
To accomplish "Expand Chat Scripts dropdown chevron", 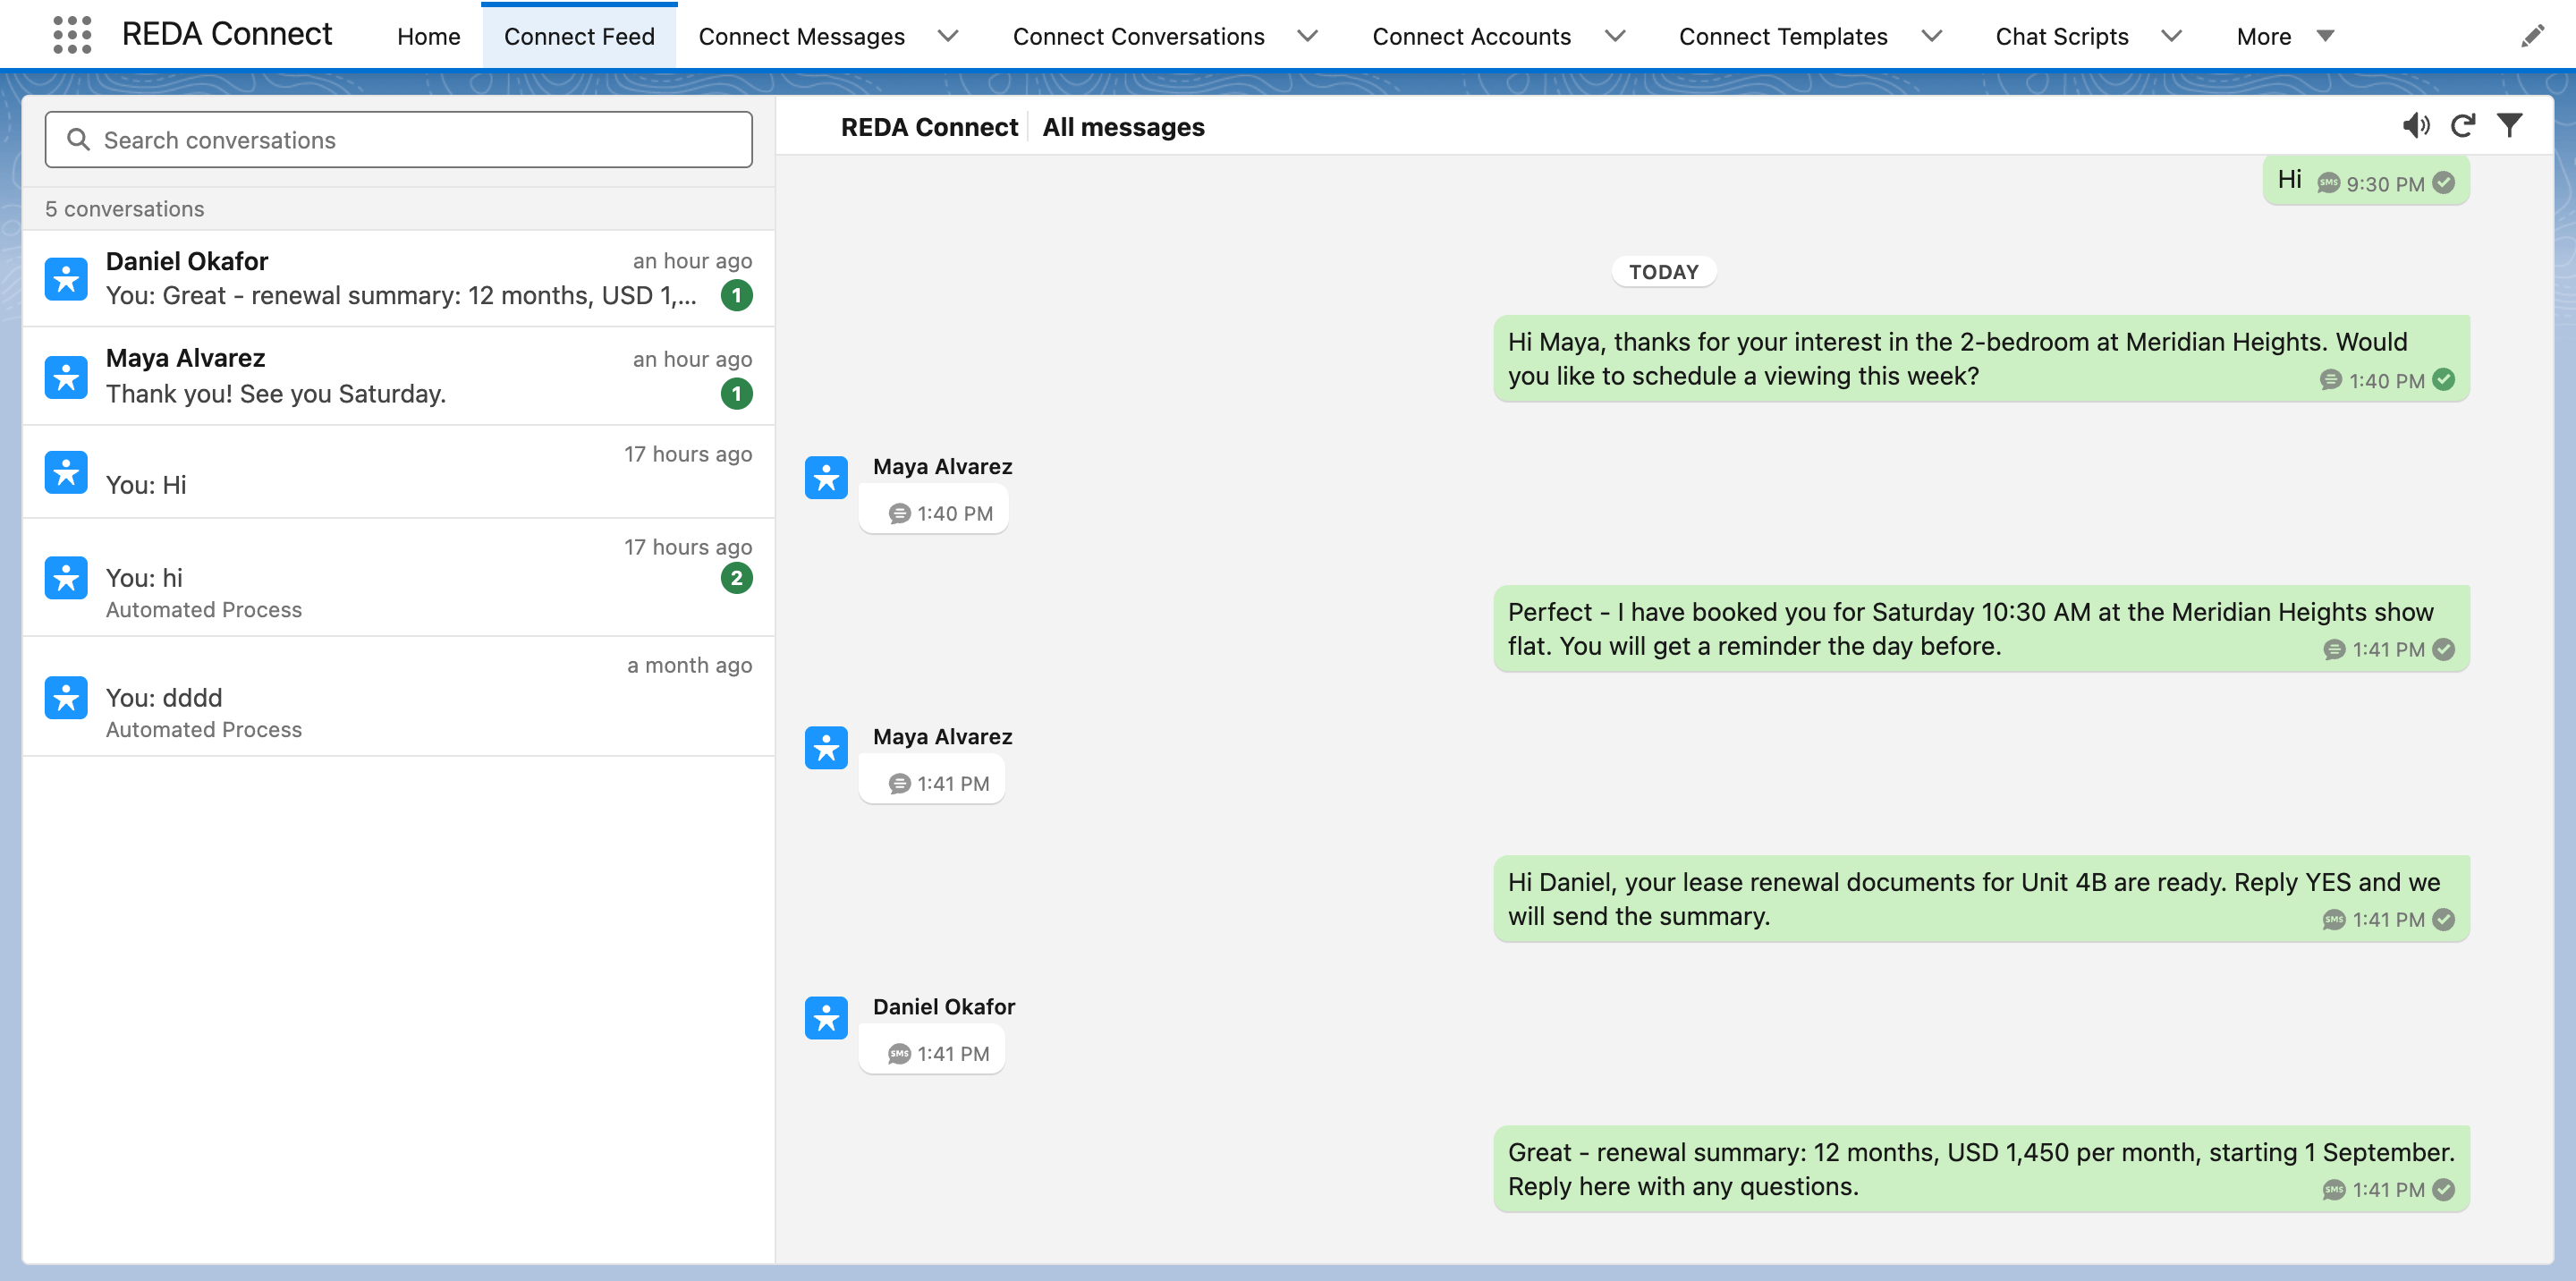I will (x=2172, y=36).
